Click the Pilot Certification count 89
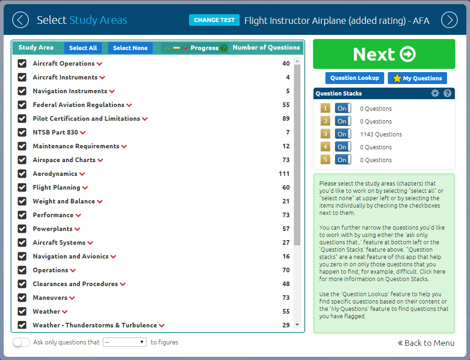This screenshot has height=360, width=470. pyautogui.click(x=286, y=118)
